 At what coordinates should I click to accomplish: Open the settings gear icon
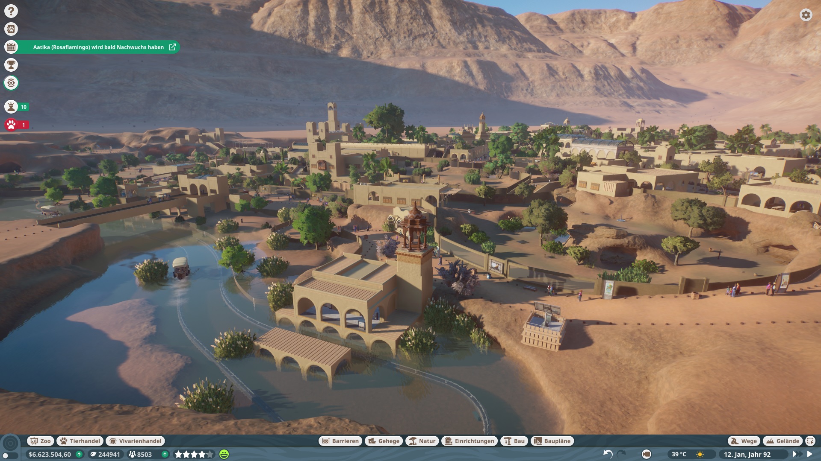[x=806, y=15]
